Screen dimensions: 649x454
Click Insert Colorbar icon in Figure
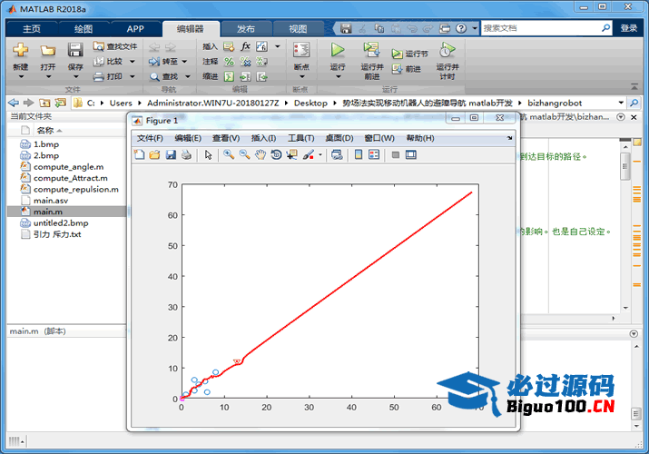[x=359, y=154]
